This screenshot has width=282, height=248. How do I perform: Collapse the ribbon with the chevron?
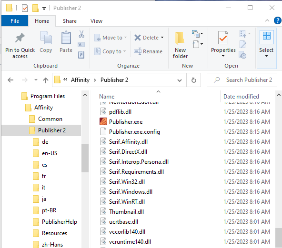point(267,20)
